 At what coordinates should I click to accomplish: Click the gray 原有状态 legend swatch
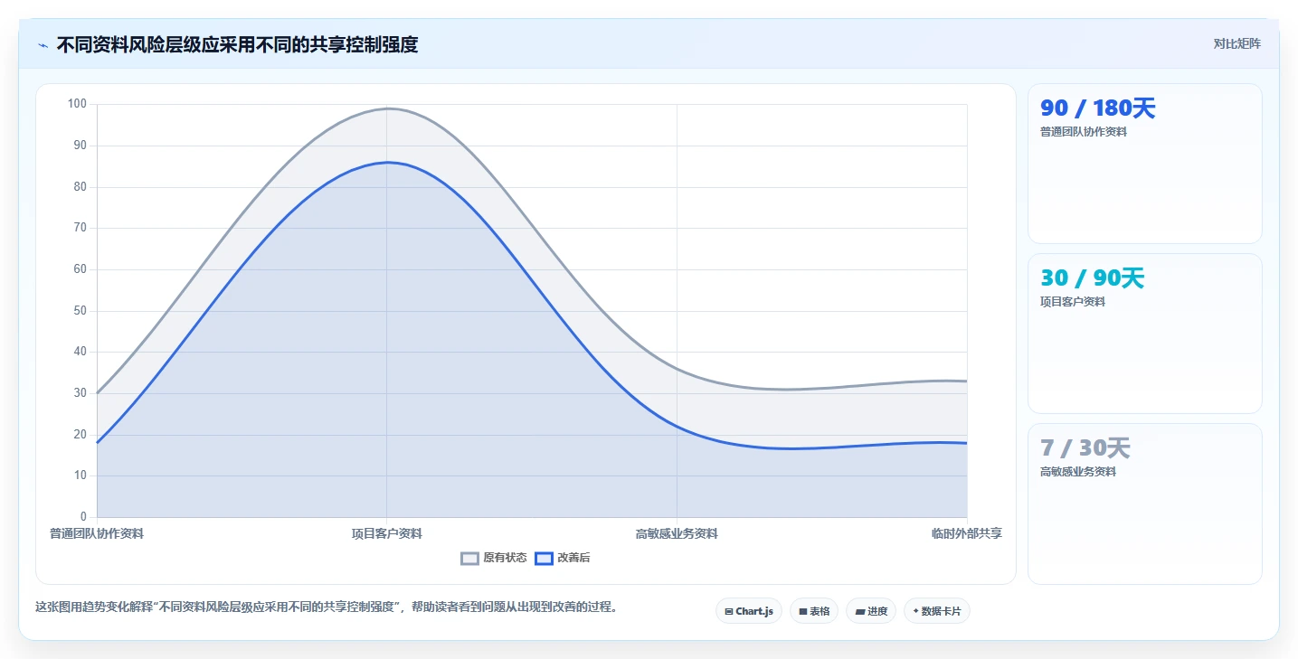(x=469, y=558)
